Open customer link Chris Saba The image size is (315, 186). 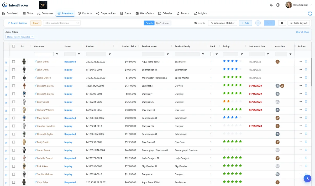pyautogui.click(x=42, y=182)
